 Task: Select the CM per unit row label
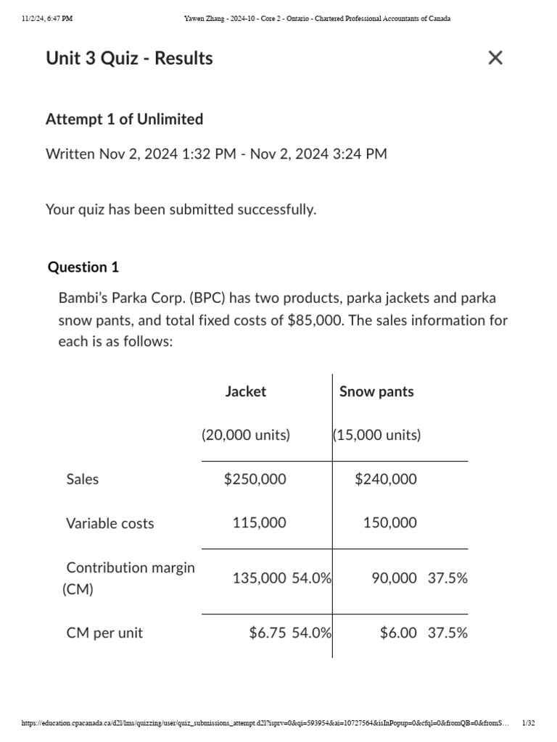(x=104, y=633)
